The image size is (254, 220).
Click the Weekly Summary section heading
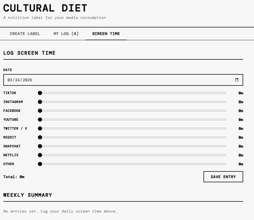click(28, 195)
